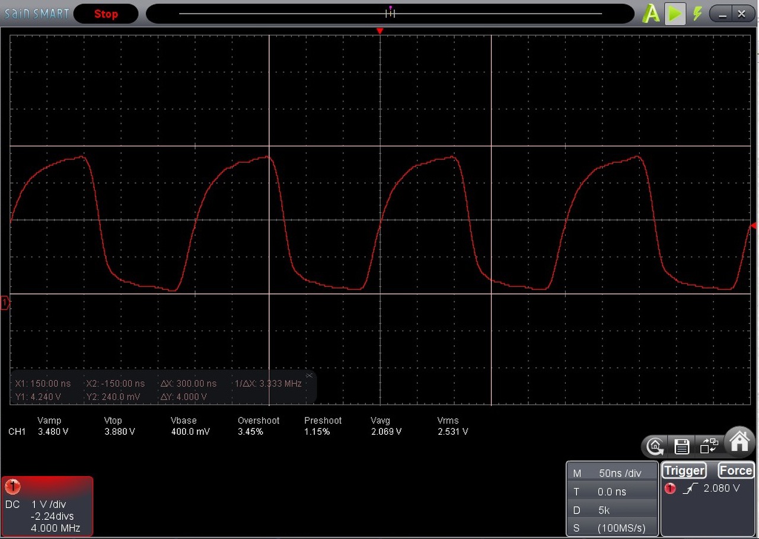Screen dimensions: 759x539
Task: Click the Overshoot measurement value 3.45%
Action: (x=250, y=432)
